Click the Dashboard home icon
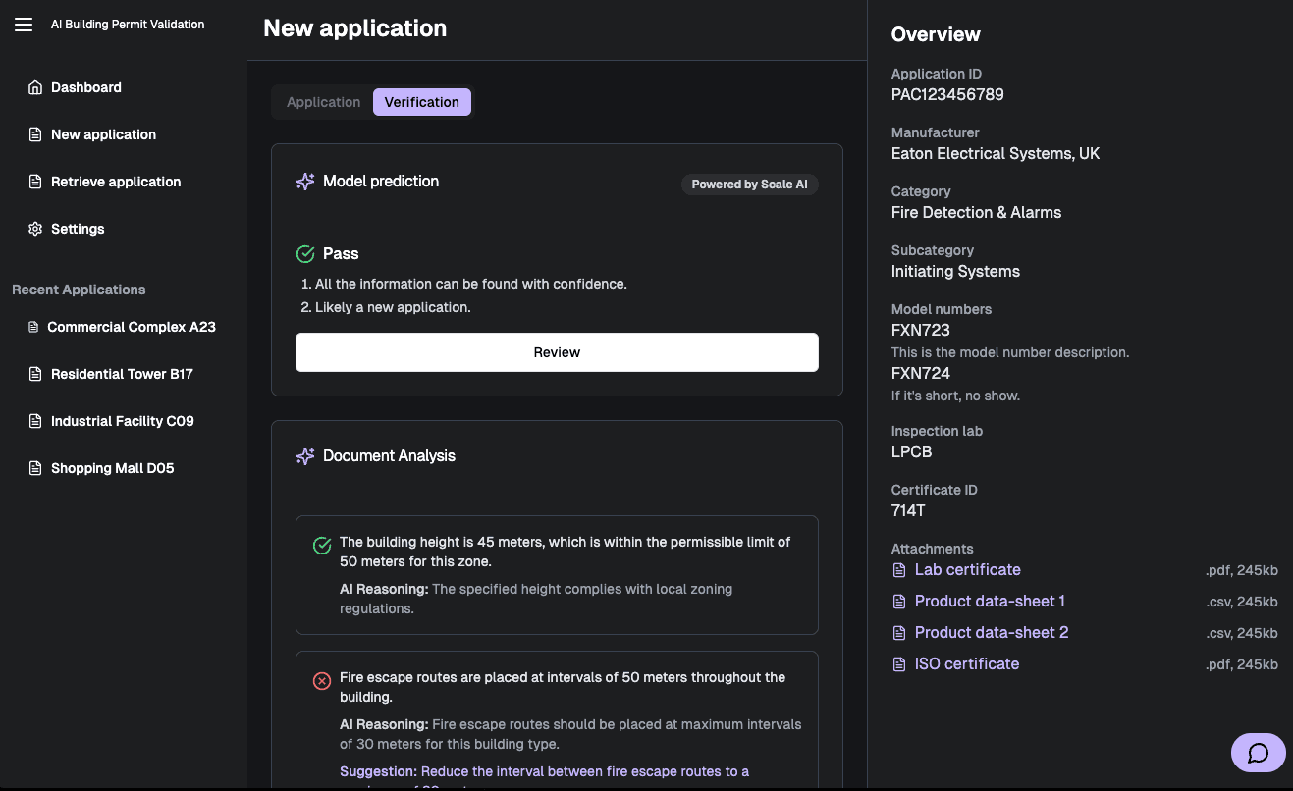 pyautogui.click(x=35, y=87)
